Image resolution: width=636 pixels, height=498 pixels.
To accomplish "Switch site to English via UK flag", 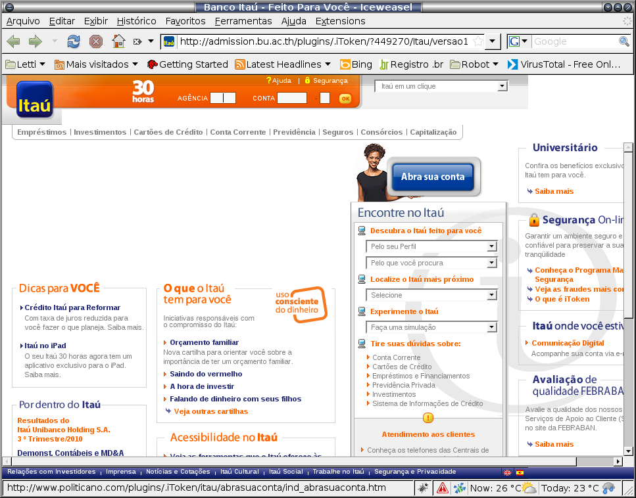I will tap(507, 472).
